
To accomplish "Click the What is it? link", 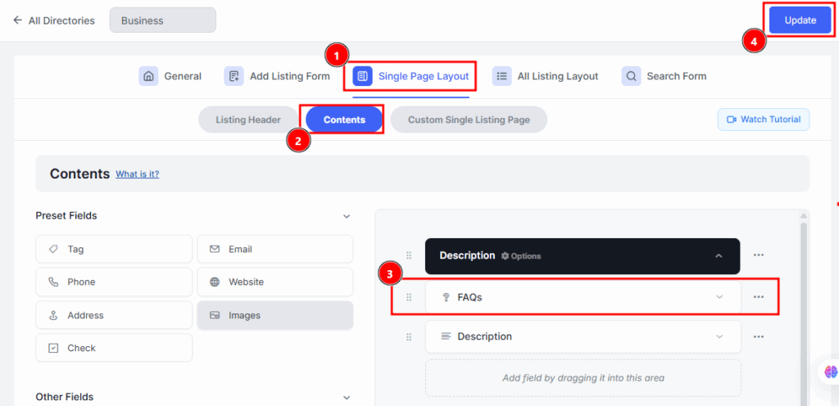I will click(138, 174).
